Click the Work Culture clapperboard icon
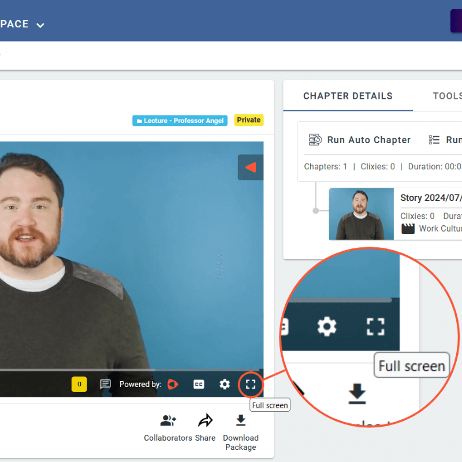The image size is (462, 462). 408,229
